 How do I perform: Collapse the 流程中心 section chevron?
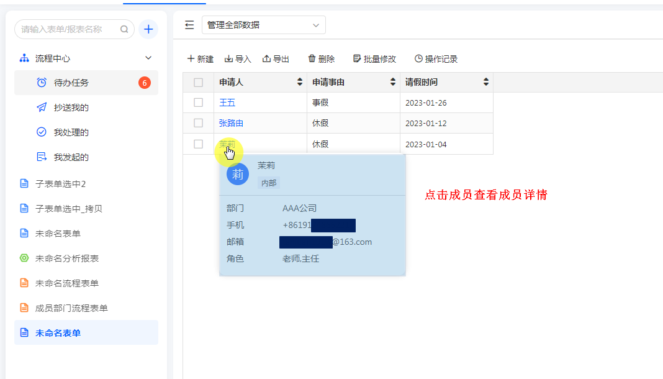pos(148,58)
